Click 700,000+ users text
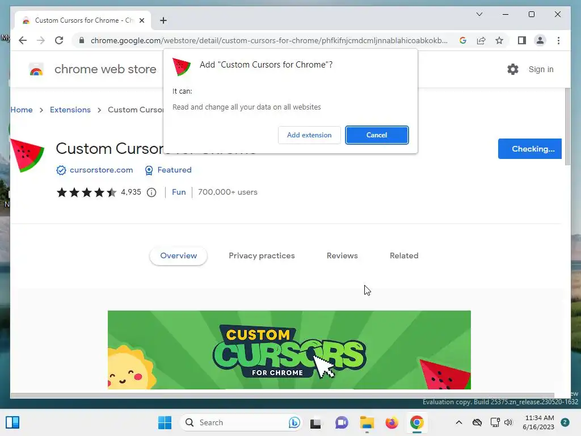581x436 pixels. [228, 192]
